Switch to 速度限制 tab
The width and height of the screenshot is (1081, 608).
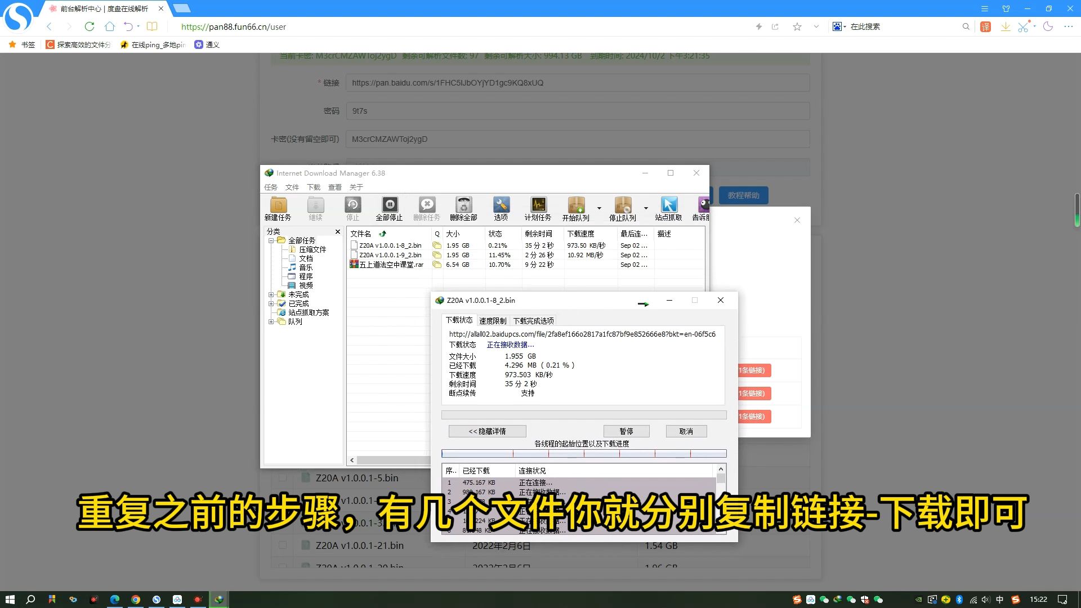(x=493, y=321)
